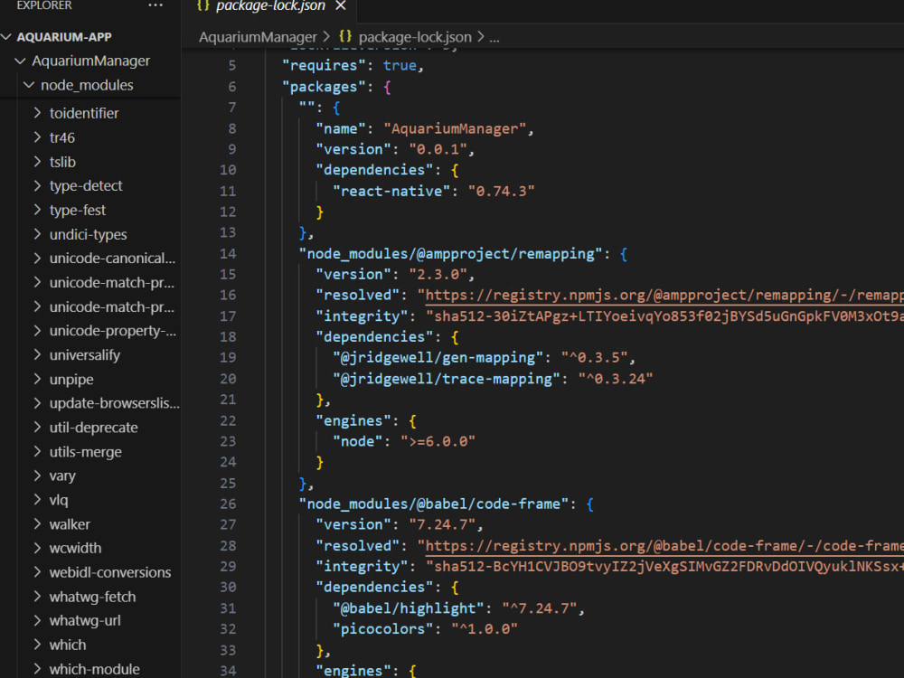Select the which-module folder row
This screenshot has height=678, width=904.
pyautogui.click(x=90, y=669)
